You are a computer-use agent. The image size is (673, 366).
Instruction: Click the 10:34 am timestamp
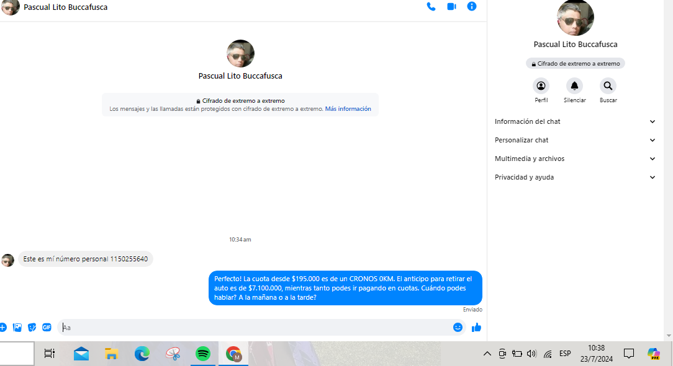tap(240, 239)
